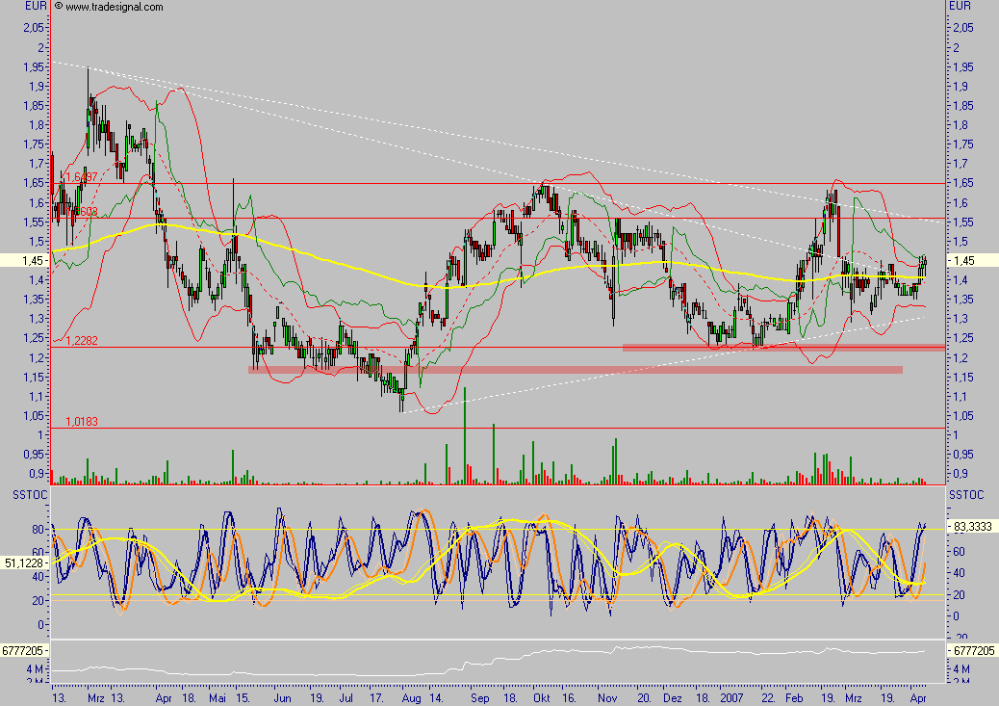Select the 1,2282 red support level label
Viewport: 999px width, 706px height.
83,341
